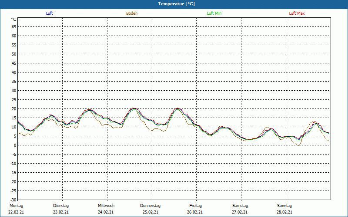Viewport: 348px width, 217px height.
Task: Click the 35 value on the temperature axis
Action: coord(14,82)
